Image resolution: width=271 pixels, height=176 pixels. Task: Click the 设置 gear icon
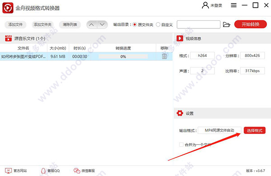(x=180, y=113)
